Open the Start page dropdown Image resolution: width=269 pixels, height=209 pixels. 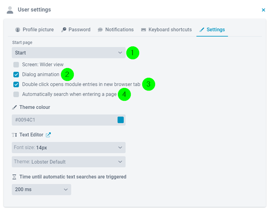point(68,53)
